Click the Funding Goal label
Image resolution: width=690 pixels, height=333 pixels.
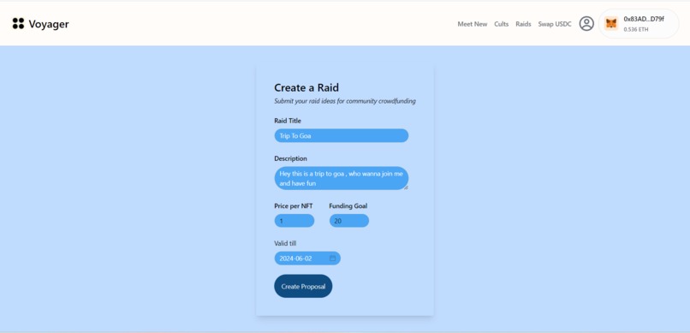tap(348, 205)
